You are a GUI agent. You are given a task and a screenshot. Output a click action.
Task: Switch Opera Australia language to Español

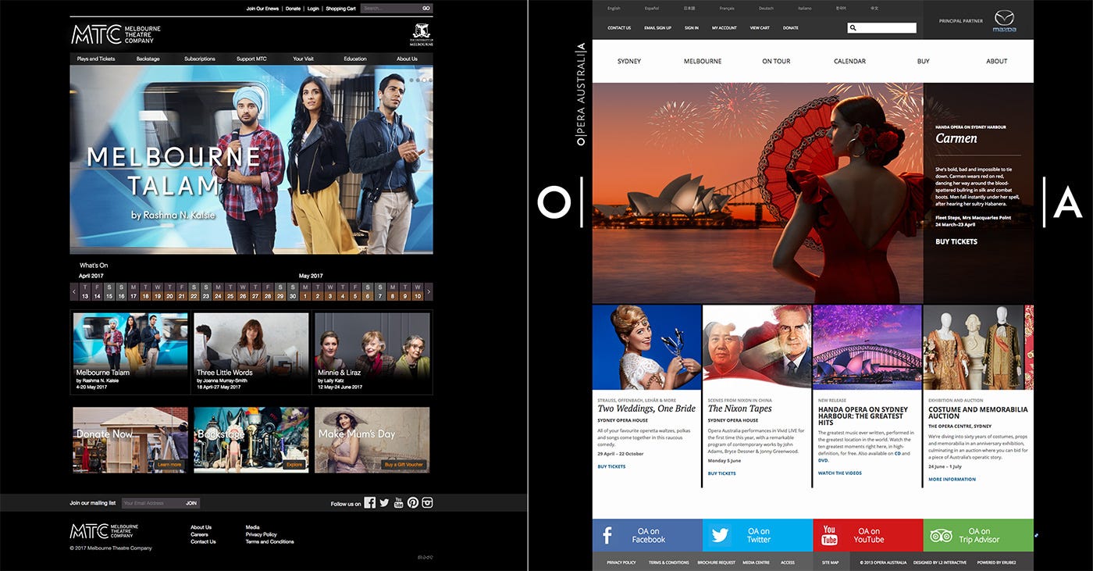click(x=652, y=9)
